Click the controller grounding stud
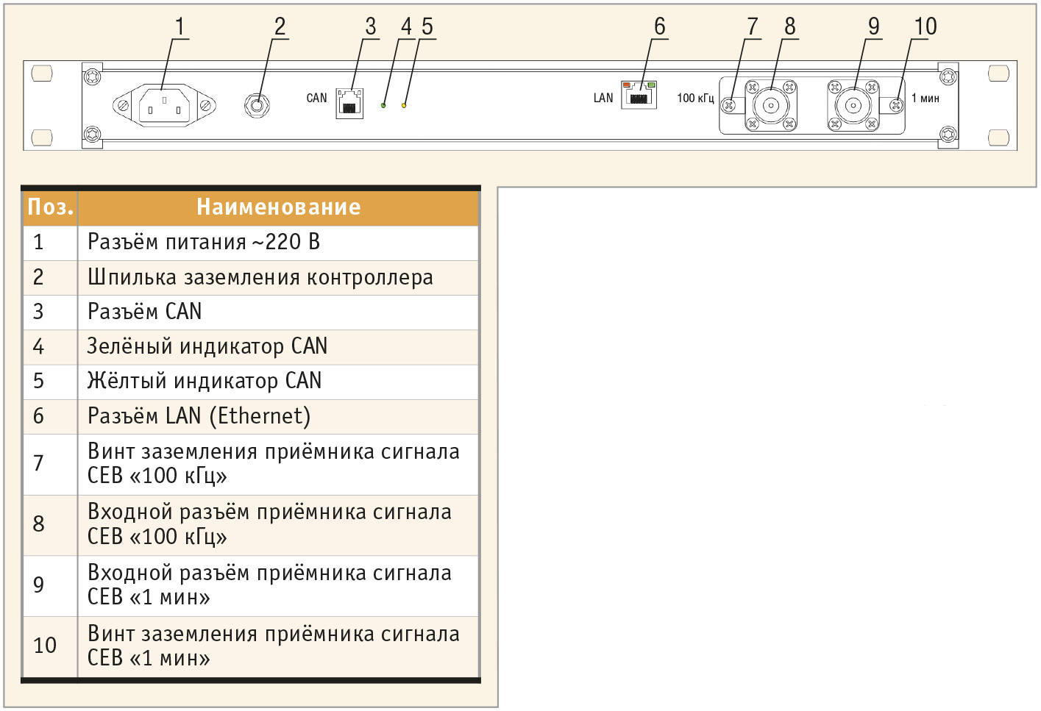This screenshot has height=711, width=1041. point(257,105)
